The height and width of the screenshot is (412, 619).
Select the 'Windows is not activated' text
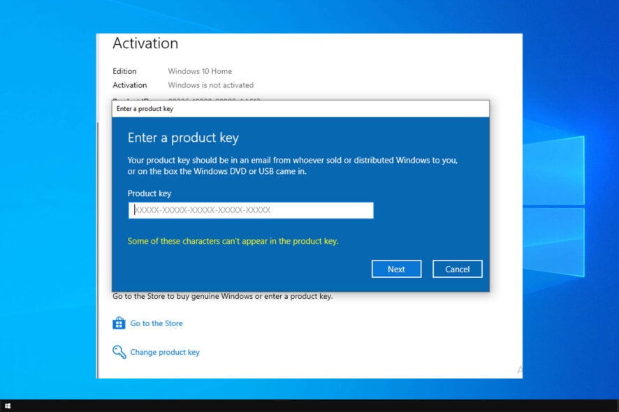(211, 85)
